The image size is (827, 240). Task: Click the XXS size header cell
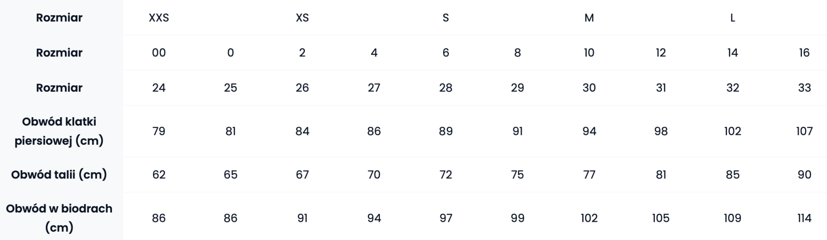click(x=159, y=18)
